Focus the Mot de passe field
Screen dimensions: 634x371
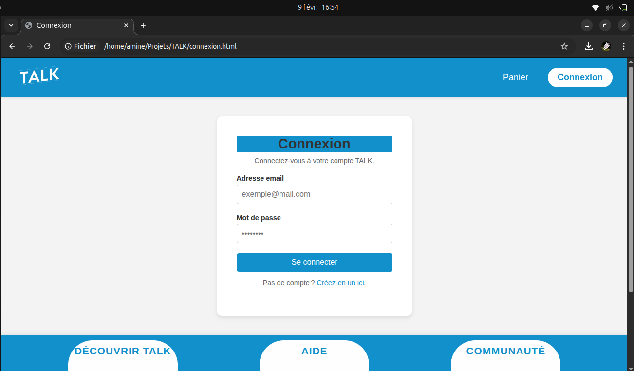tap(314, 234)
